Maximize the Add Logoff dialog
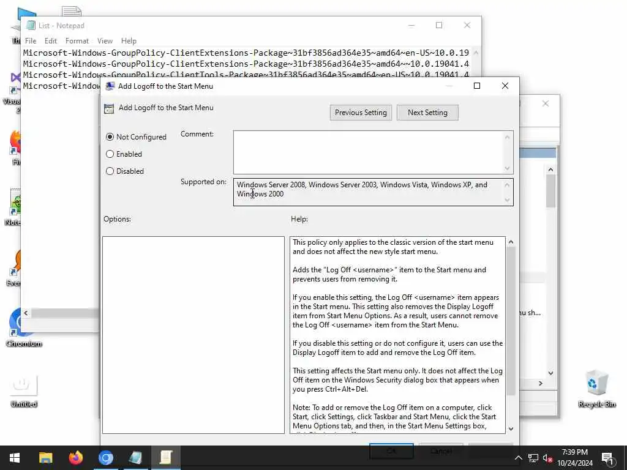 pos(476,86)
